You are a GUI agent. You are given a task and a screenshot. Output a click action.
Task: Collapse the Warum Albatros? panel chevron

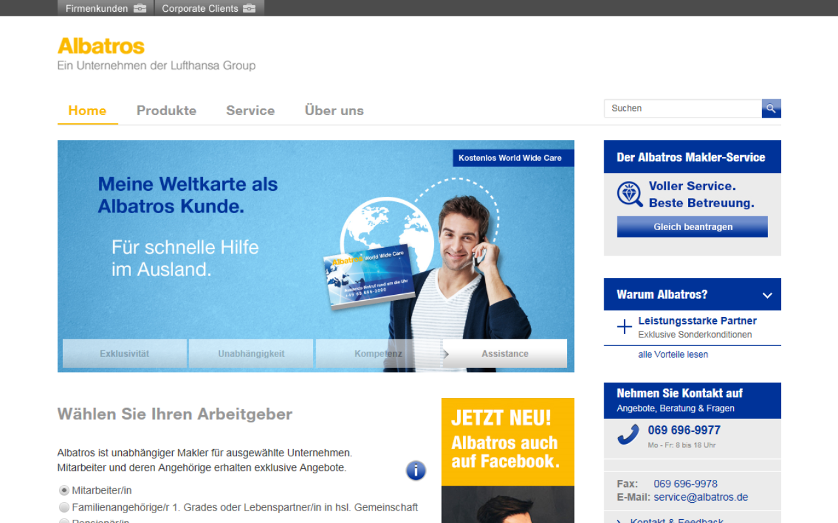click(767, 295)
